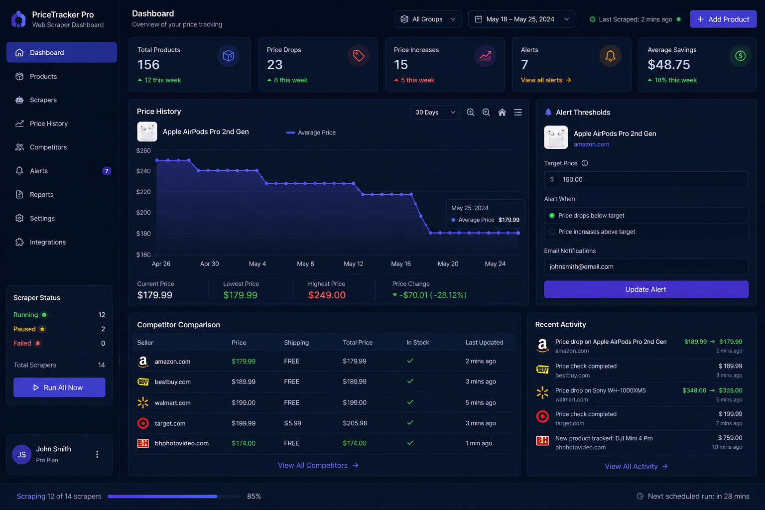Toggle the Average Price legend series
The image size is (765, 510).
click(311, 132)
